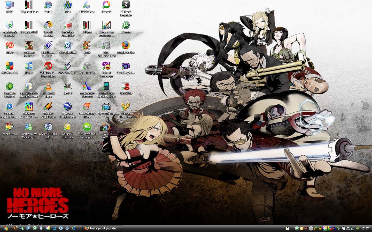Switch to 'Post a pic of your des...' taskbar window
Image resolution: width=372 pixels, height=232 pixels.
click(103, 228)
